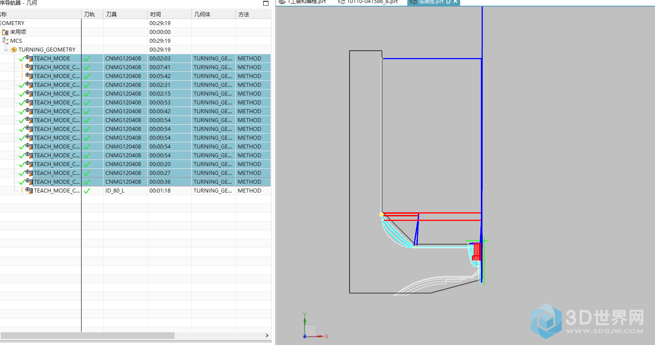Click toolpath checkmark in ID_80_L row

coord(87,191)
